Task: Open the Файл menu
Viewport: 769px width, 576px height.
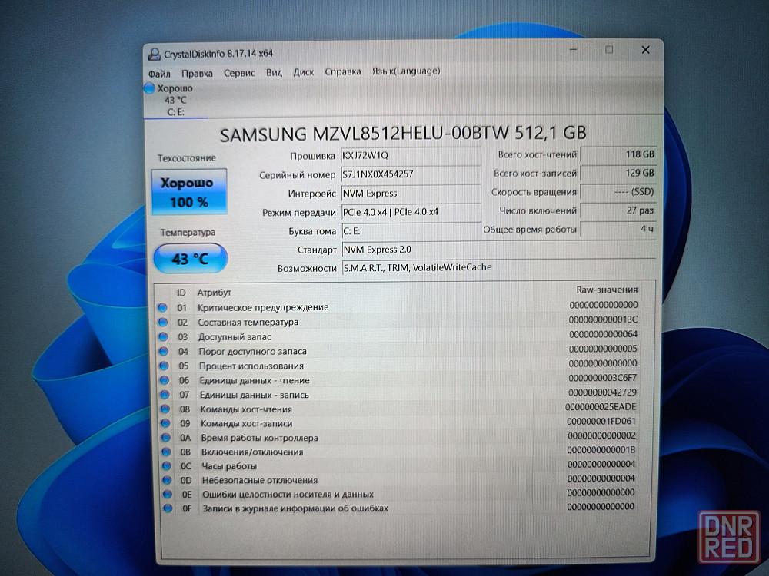Action: click(159, 74)
